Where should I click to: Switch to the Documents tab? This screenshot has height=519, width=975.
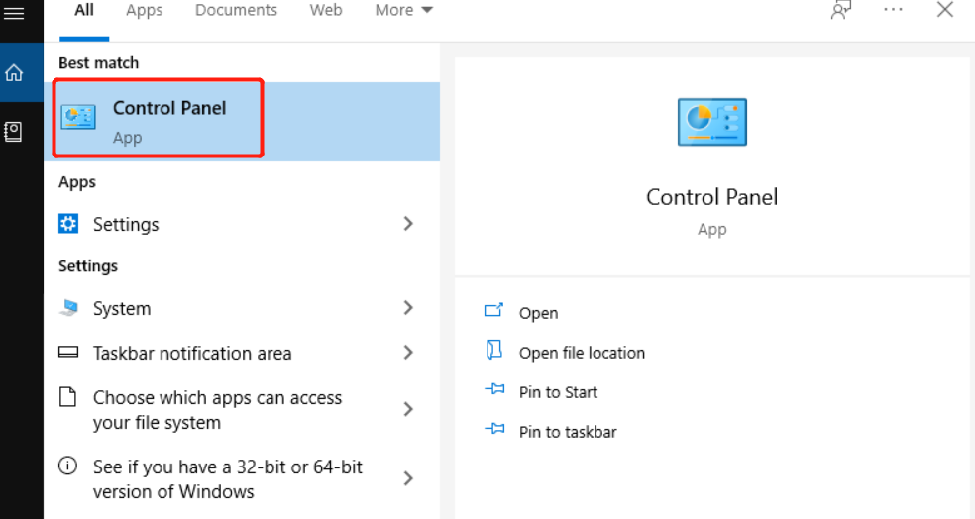236,10
